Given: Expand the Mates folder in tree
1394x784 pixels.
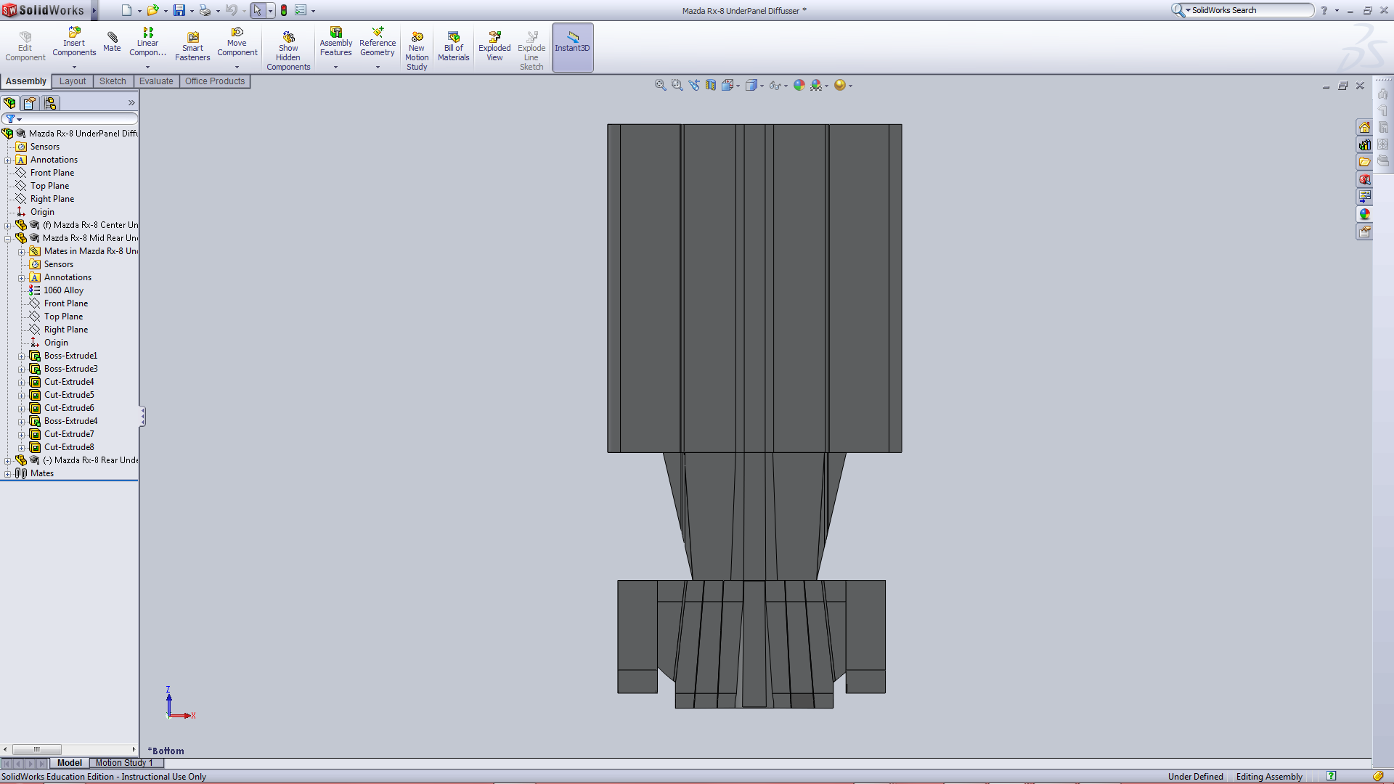Looking at the screenshot, I should [8, 474].
